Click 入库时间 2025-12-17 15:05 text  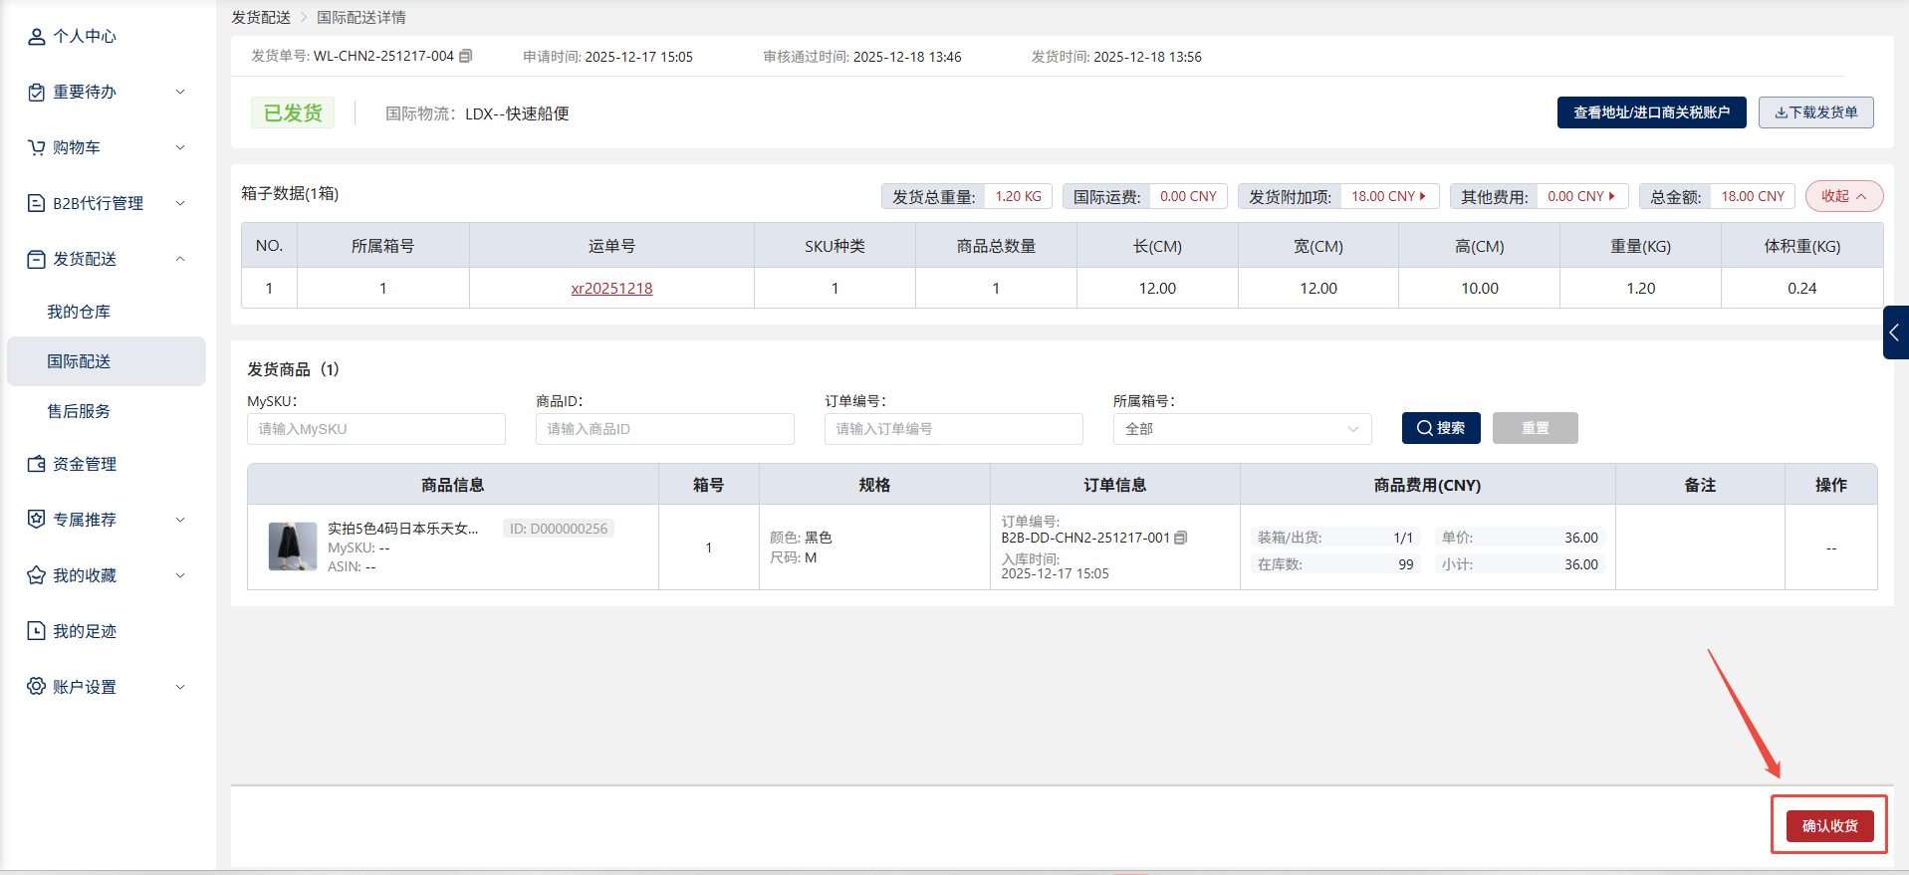1055,566
